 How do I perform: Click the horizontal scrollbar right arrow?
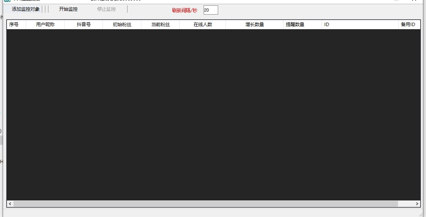click(x=417, y=204)
